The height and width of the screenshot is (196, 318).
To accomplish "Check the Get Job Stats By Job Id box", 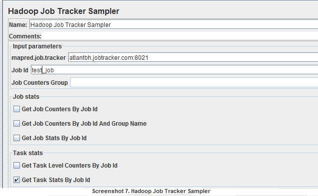I will (x=16, y=138).
